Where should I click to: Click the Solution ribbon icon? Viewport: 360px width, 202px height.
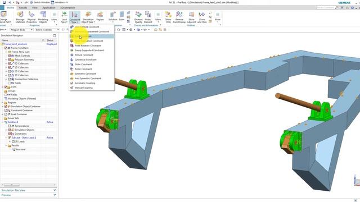112,16
